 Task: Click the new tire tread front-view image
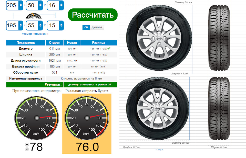[x=219, y=108]
